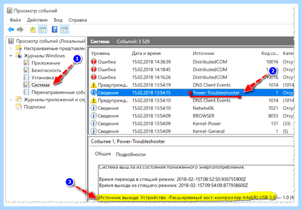Image resolution: width=302 pixels, height=210 pixels.
Task: Sort by the Дата и время column header
Action: 146,53
